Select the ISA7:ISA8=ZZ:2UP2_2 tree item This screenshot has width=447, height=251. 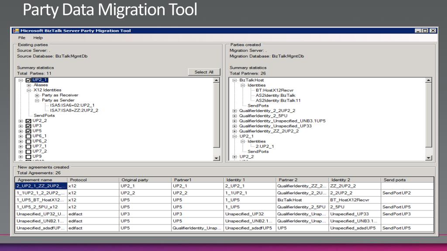pos(74,110)
